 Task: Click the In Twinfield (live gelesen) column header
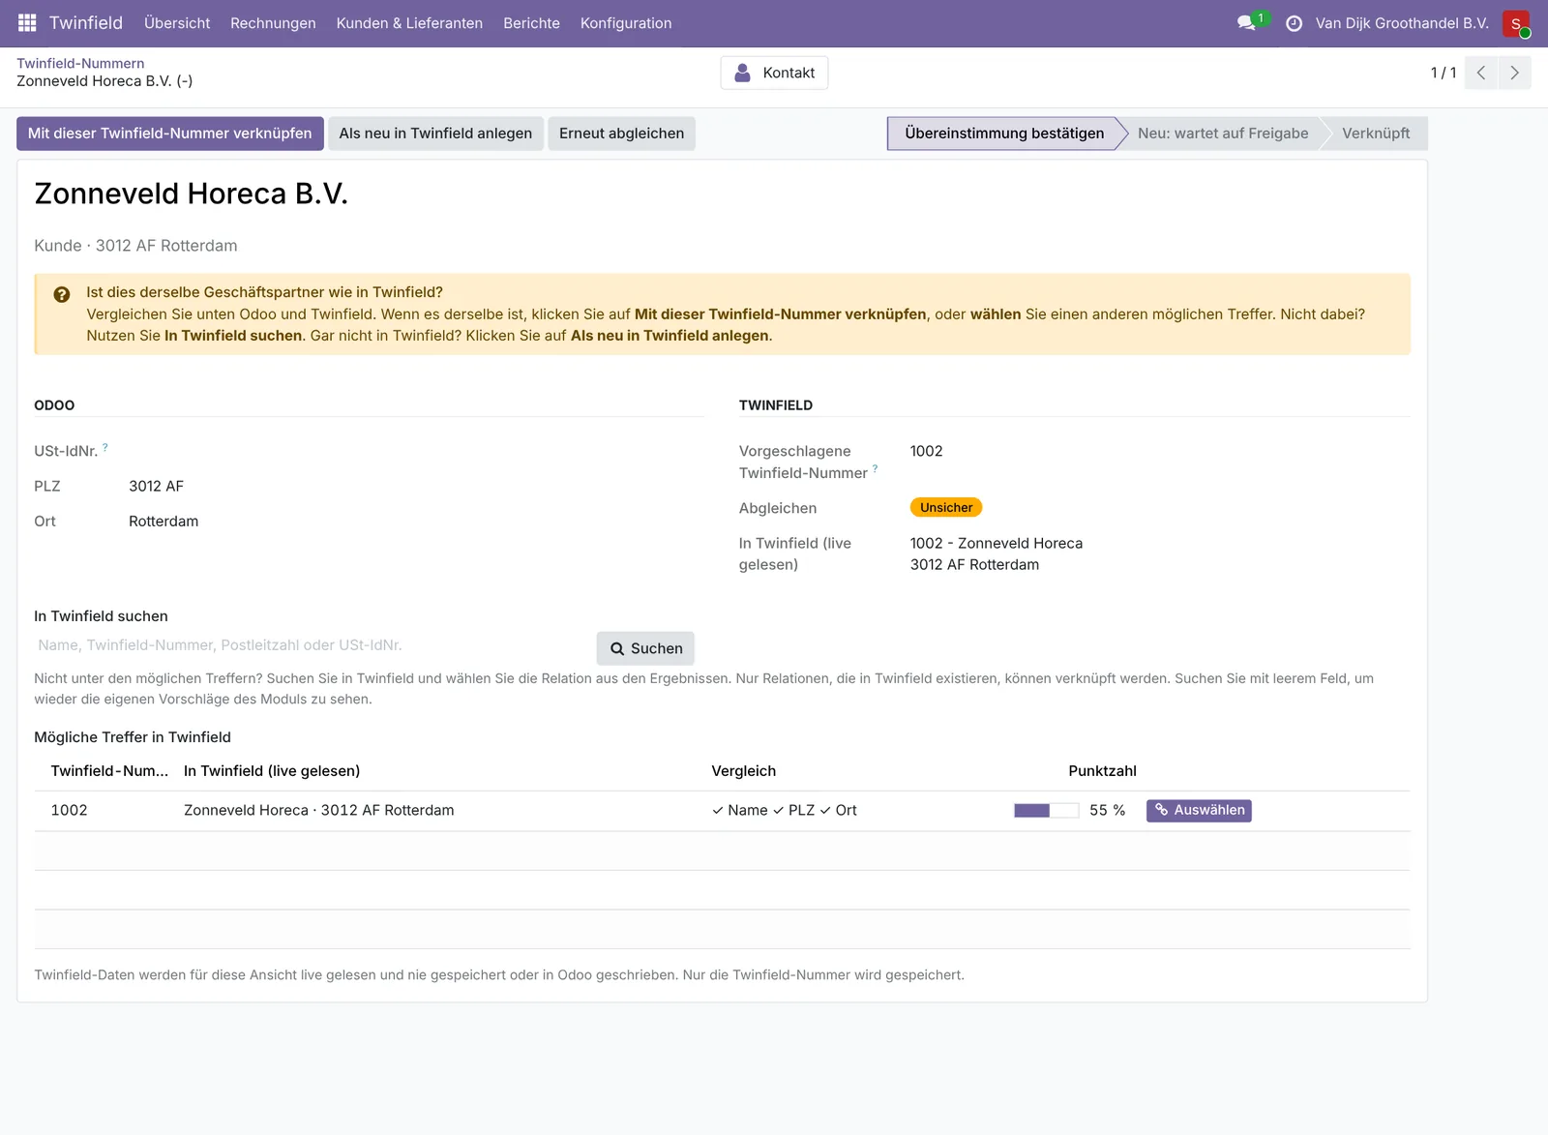[x=272, y=771]
